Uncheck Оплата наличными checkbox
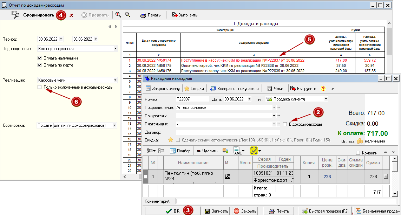 [x=39, y=58]
